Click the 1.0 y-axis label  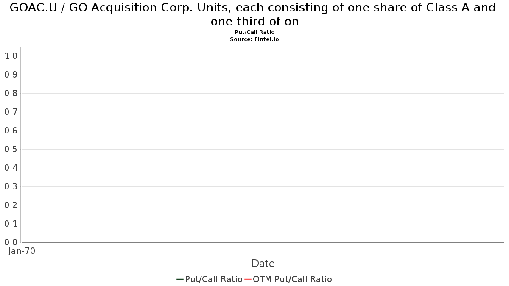tap(11, 56)
